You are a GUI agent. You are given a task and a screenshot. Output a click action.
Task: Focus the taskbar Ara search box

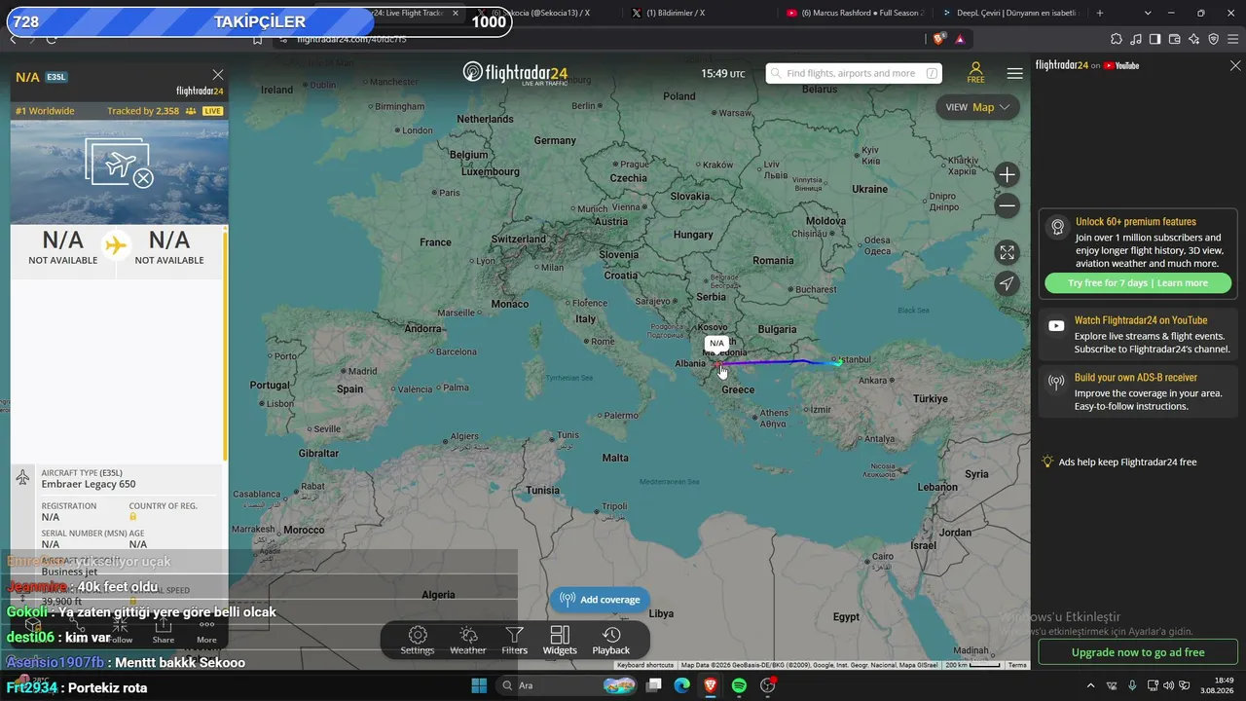pyautogui.click(x=567, y=685)
